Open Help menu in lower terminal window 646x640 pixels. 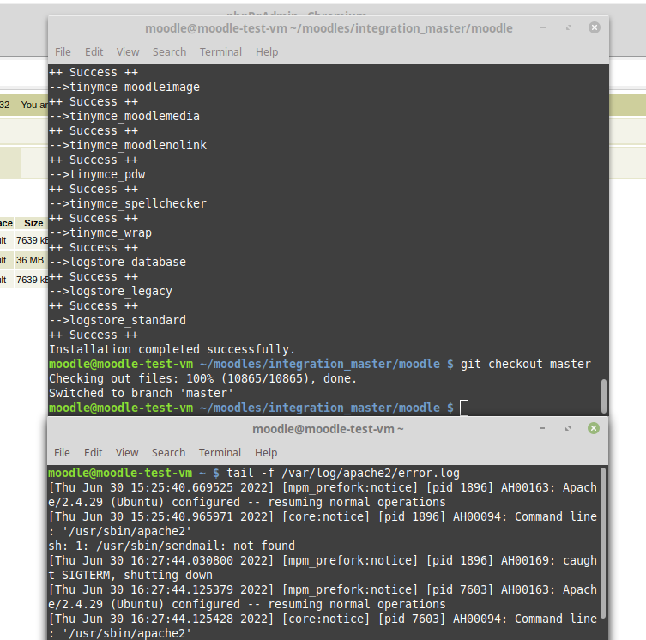[x=266, y=452]
